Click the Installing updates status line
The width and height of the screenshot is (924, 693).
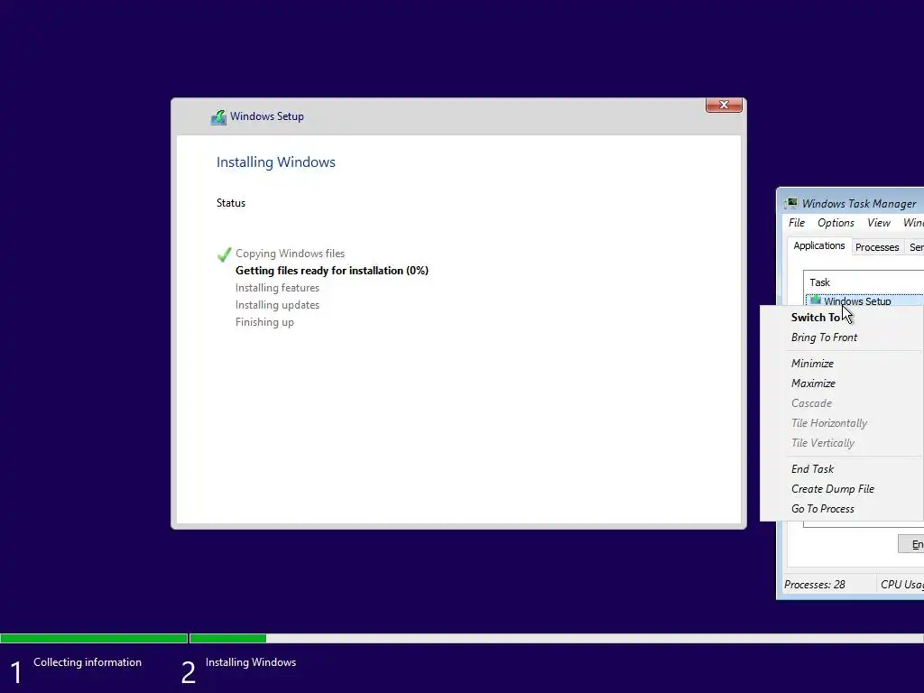[277, 305]
